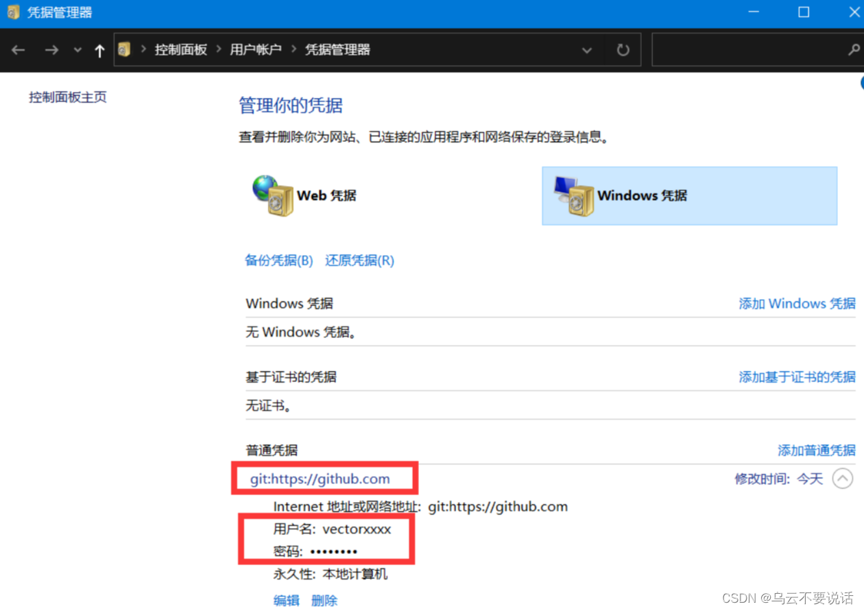Viewport: 864px width, 611px height.
Task: Click the Credential Manager safe icon in address bar
Action: tap(124, 49)
